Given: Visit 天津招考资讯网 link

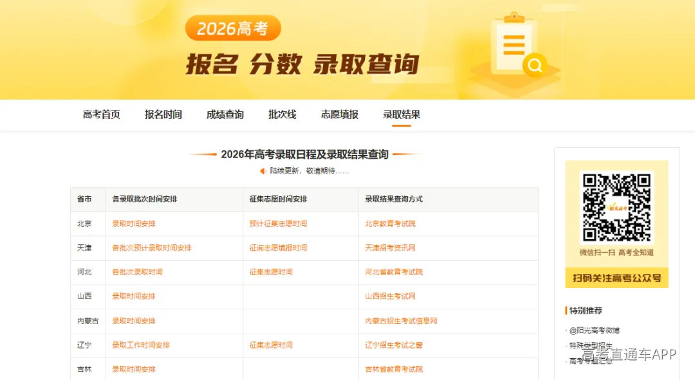Looking at the screenshot, I should (x=390, y=248).
